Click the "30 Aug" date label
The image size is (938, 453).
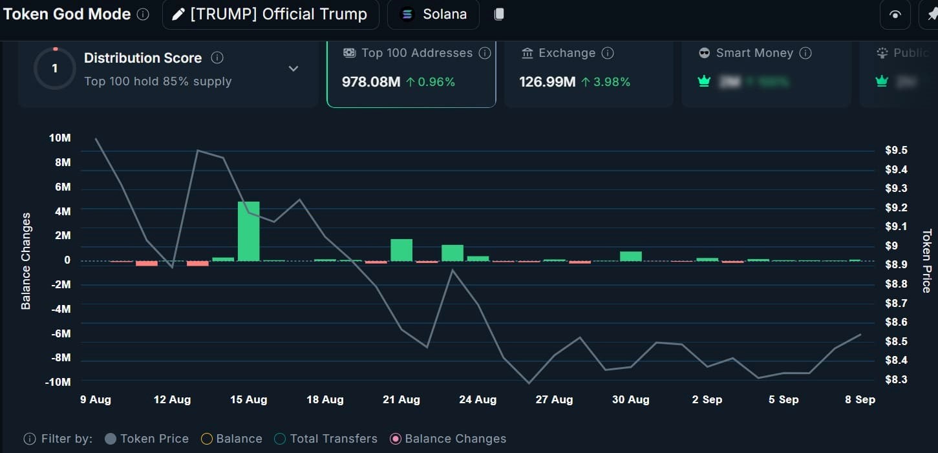(631, 399)
